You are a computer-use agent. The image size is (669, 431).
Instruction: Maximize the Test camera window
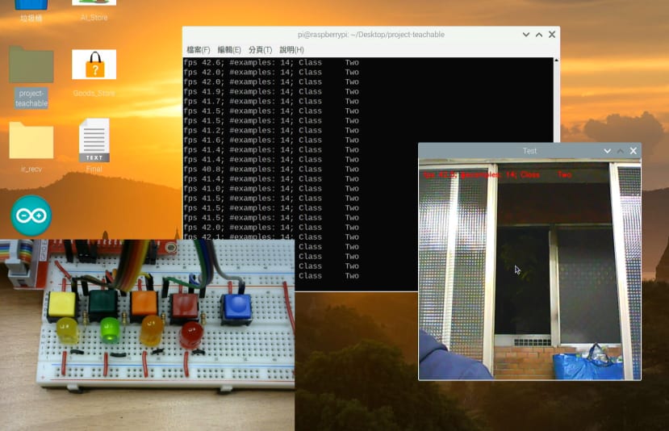click(x=621, y=151)
